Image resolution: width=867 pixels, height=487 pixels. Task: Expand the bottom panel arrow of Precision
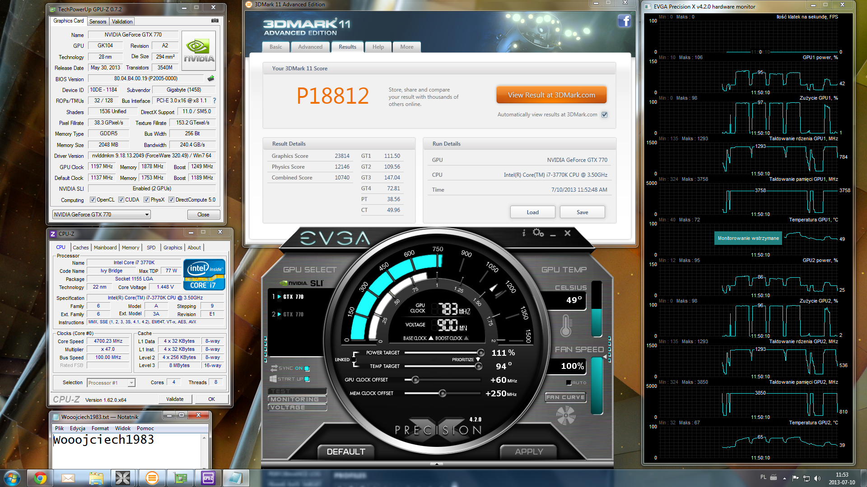436,464
